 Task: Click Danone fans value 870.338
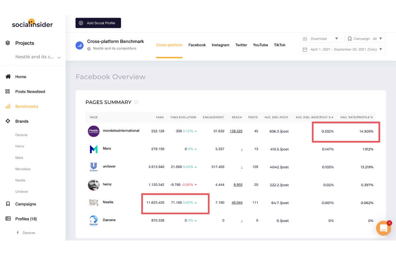point(158,221)
